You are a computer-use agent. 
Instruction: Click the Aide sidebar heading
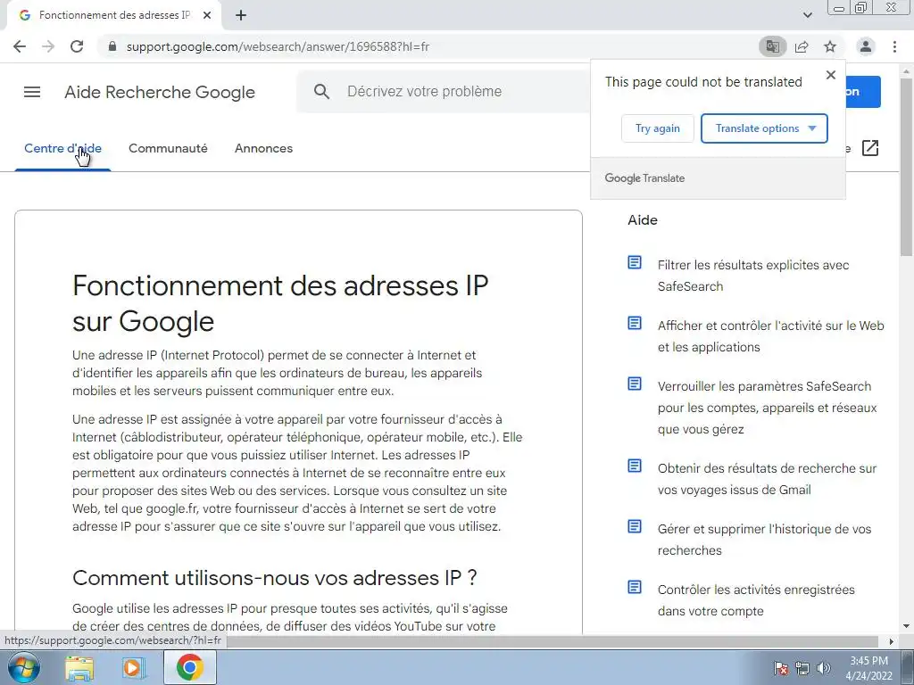643,220
